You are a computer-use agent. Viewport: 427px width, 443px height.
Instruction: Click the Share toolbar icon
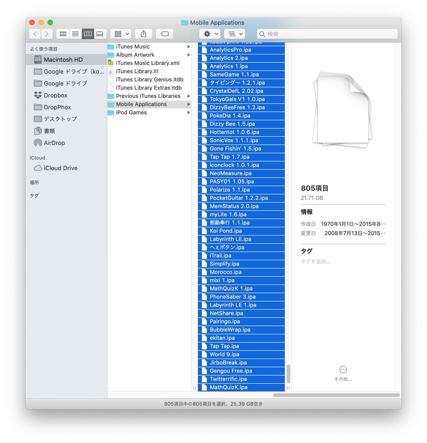(x=143, y=34)
